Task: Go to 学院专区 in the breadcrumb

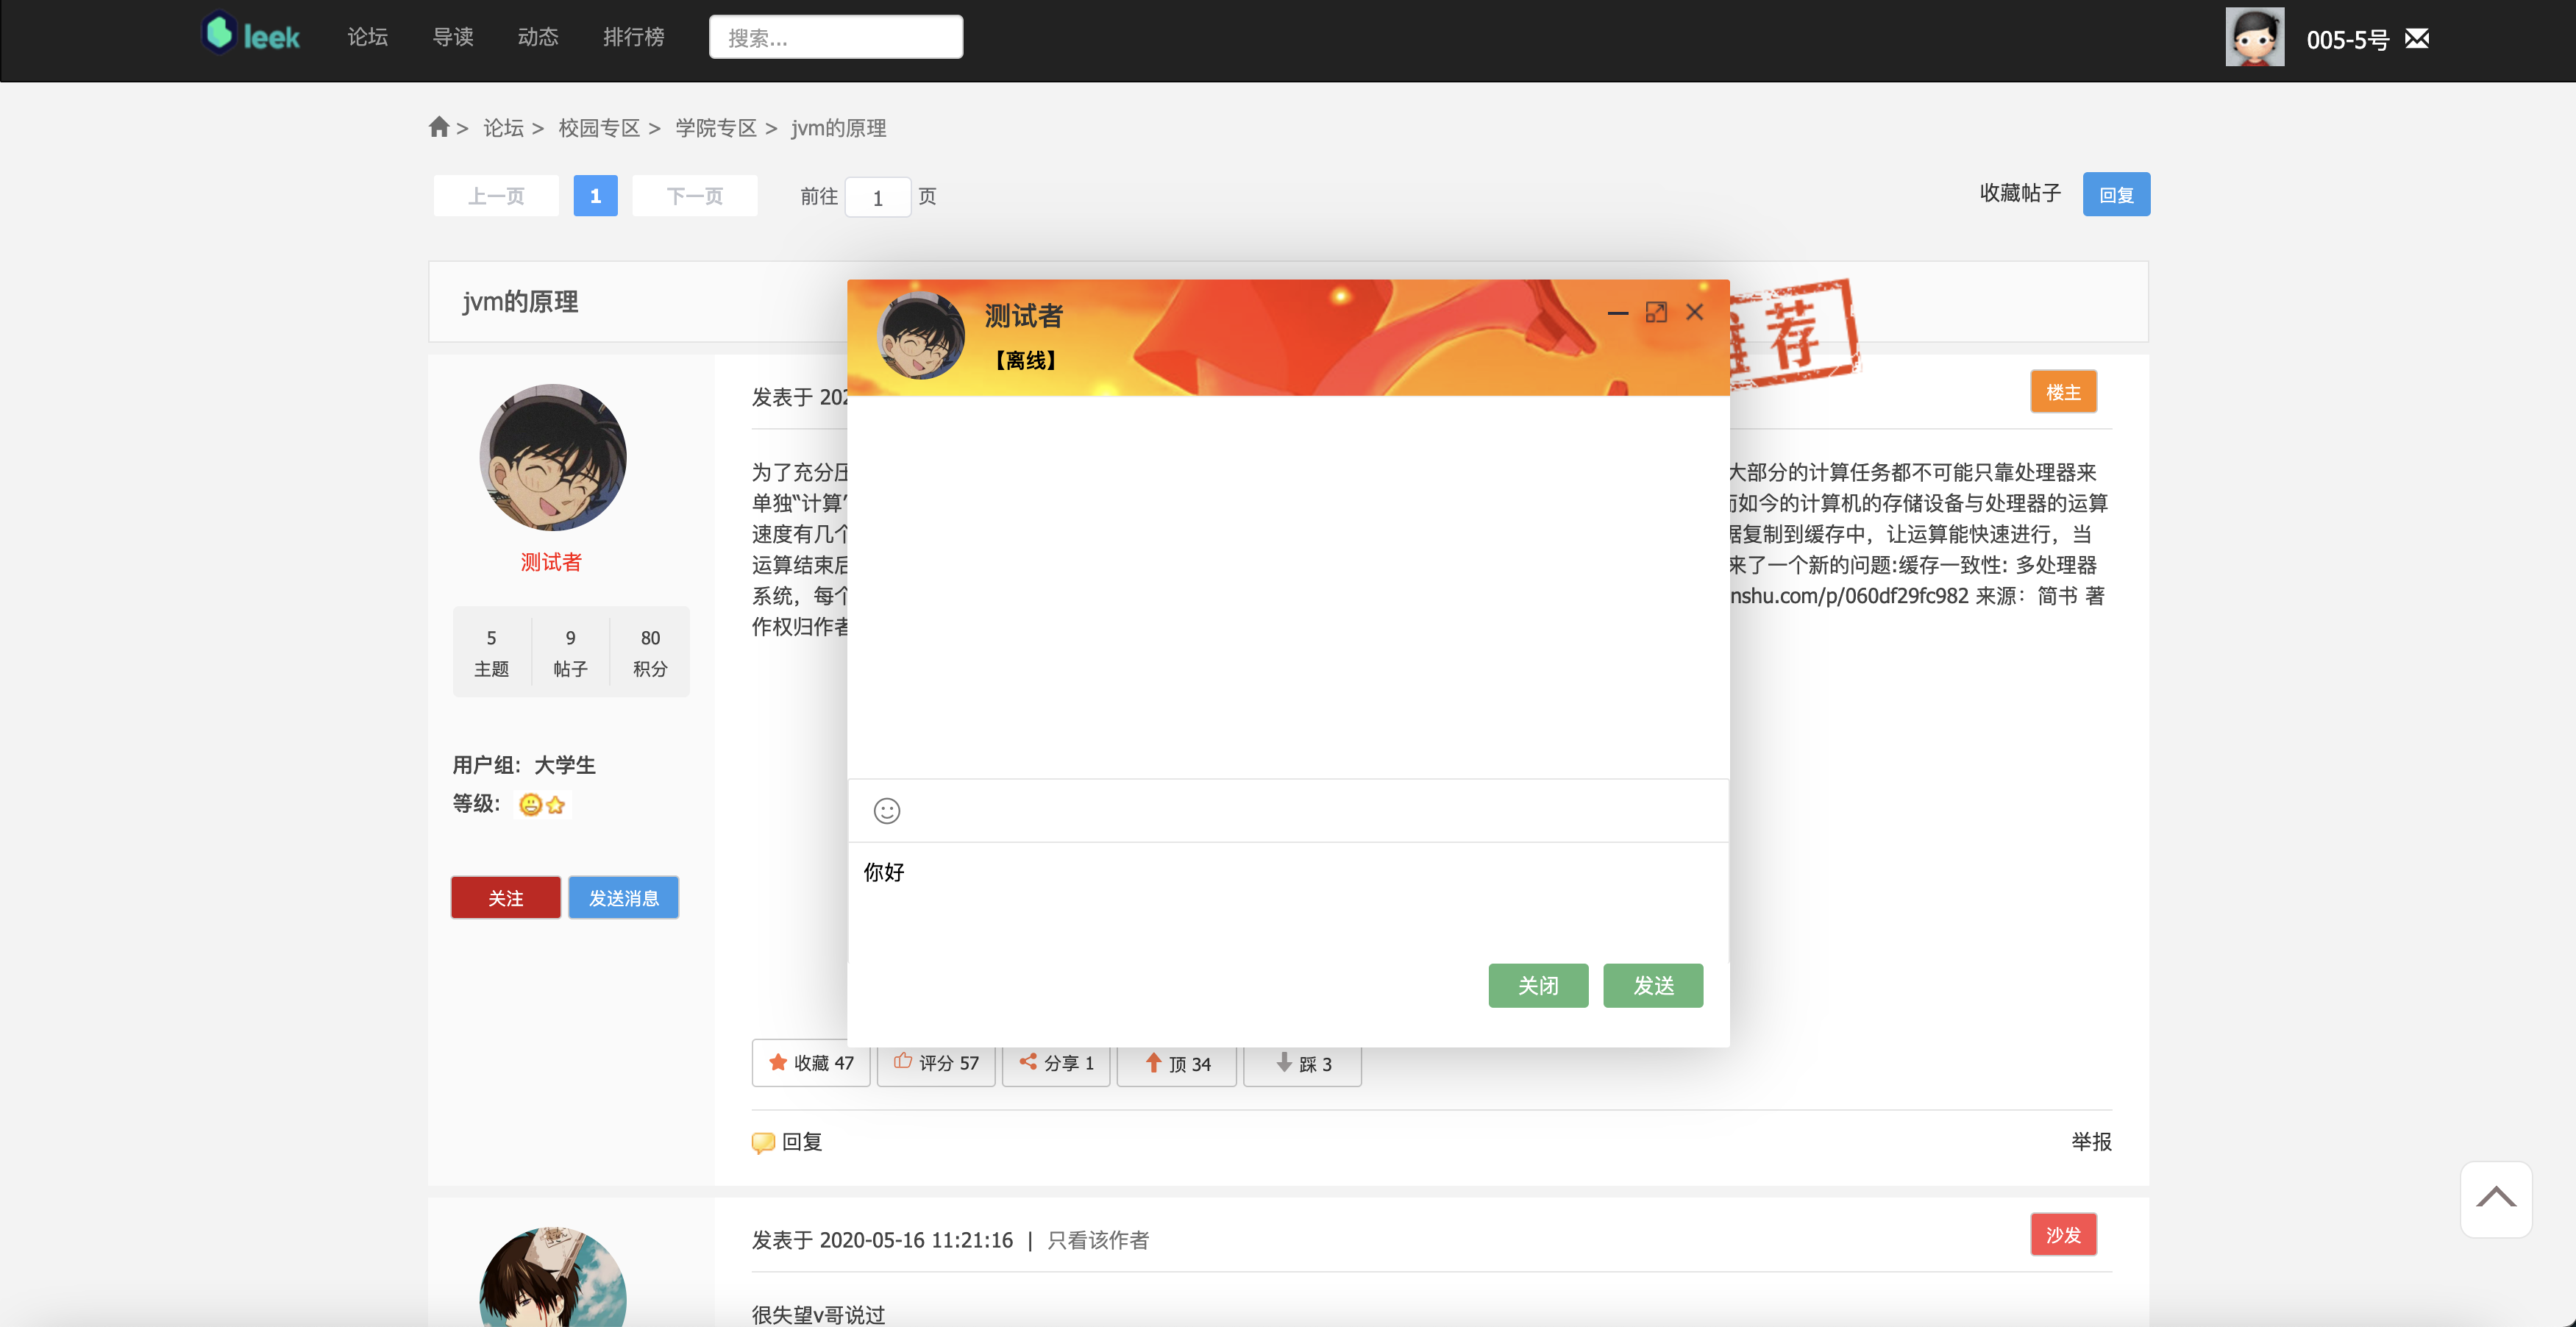Action: 716,128
